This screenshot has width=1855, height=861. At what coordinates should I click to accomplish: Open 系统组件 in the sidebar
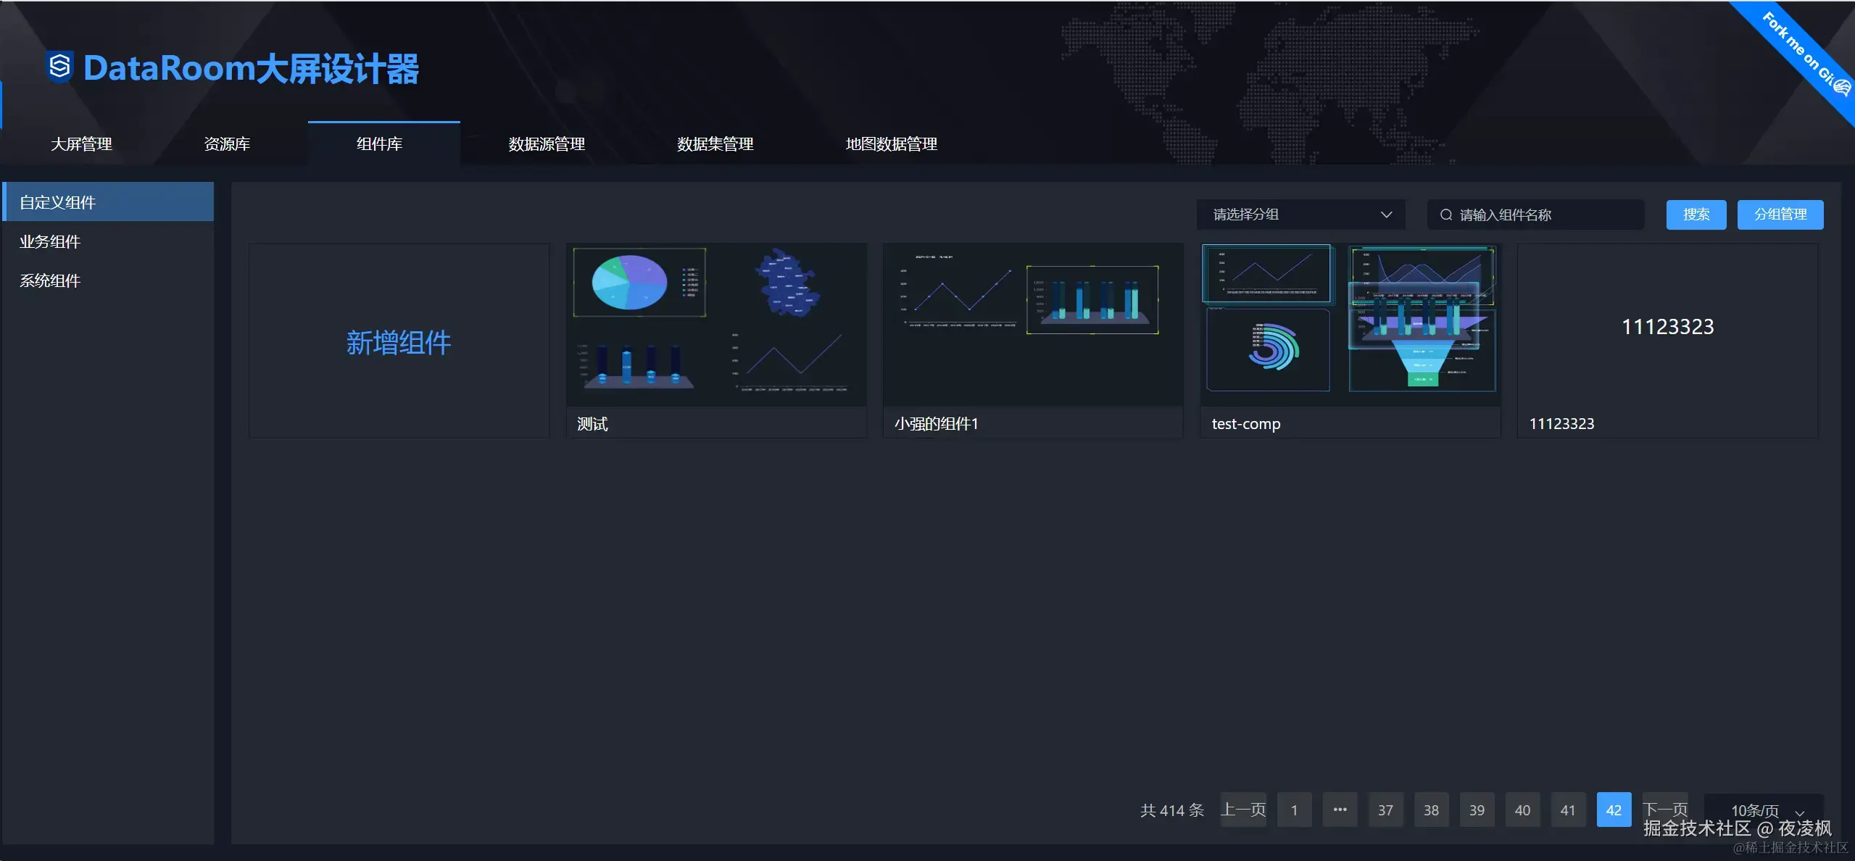point(50,280)
